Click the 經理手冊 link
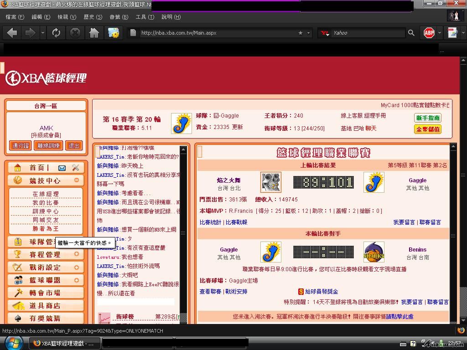This screenshot has height=350, width=467. (x=375, y=115)
